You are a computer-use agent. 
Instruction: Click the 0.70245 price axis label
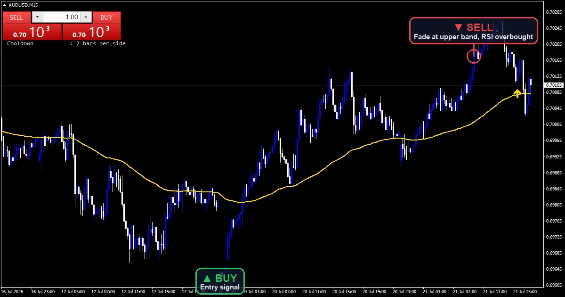[x=554, y=28]
